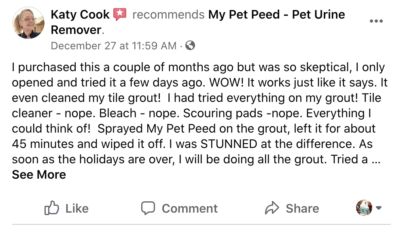Open the Katy Cook name link
The height and width of the screenshot is (228, 403).
tap(80, 15)
